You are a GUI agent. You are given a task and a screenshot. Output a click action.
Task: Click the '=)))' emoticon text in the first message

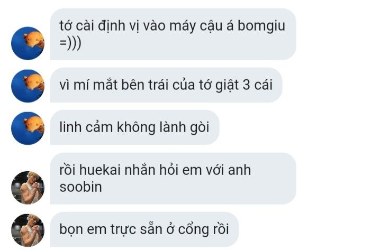(x=70, y=43)
